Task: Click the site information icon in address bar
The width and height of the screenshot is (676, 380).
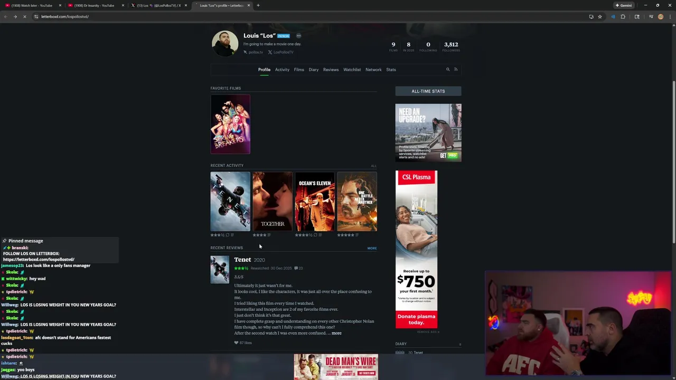Action: 36,16
